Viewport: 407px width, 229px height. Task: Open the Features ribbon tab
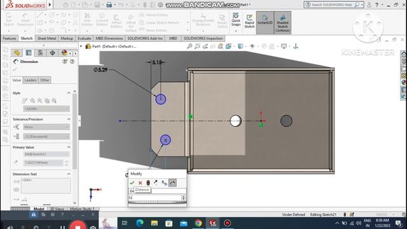(10, 38)
